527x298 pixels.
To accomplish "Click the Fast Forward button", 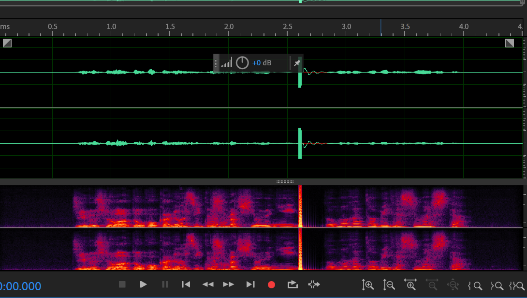I will click(229, 285).
